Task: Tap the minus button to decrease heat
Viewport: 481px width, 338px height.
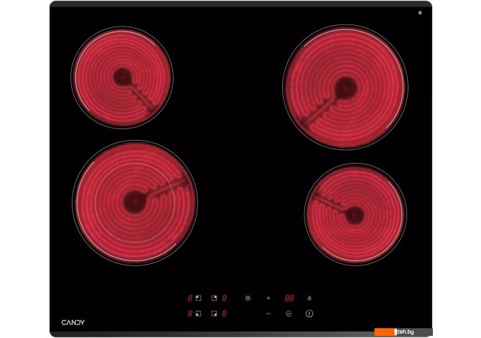Action: point(268,314)
